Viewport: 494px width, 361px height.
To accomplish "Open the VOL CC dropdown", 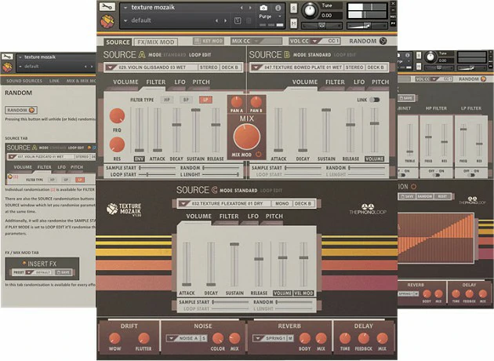I will [314, 41].
